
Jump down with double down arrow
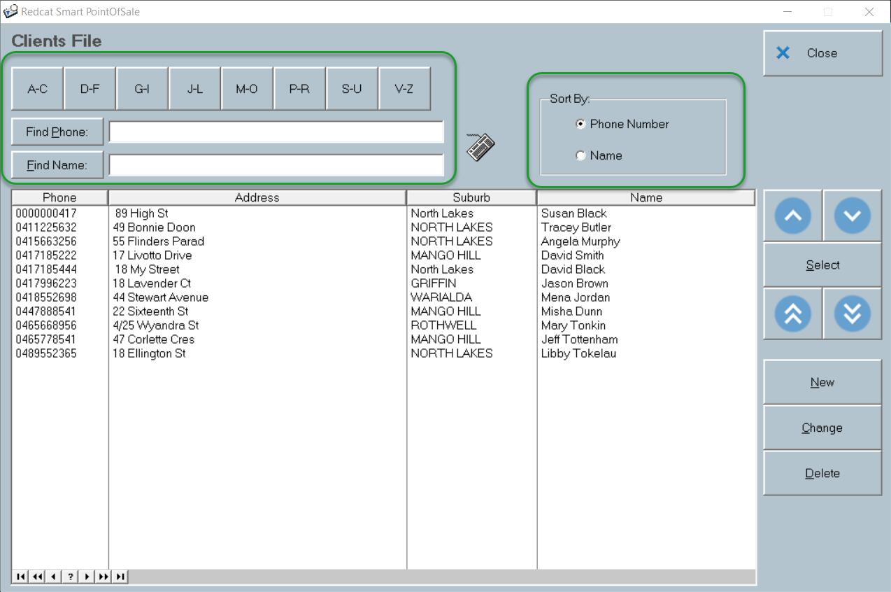coord(852,313)
